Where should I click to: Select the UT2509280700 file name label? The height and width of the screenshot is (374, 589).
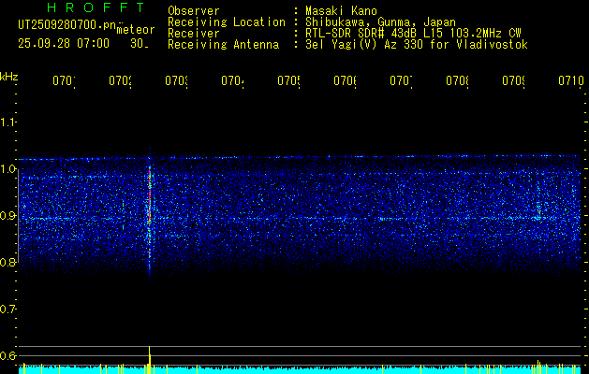click(64, 24)
